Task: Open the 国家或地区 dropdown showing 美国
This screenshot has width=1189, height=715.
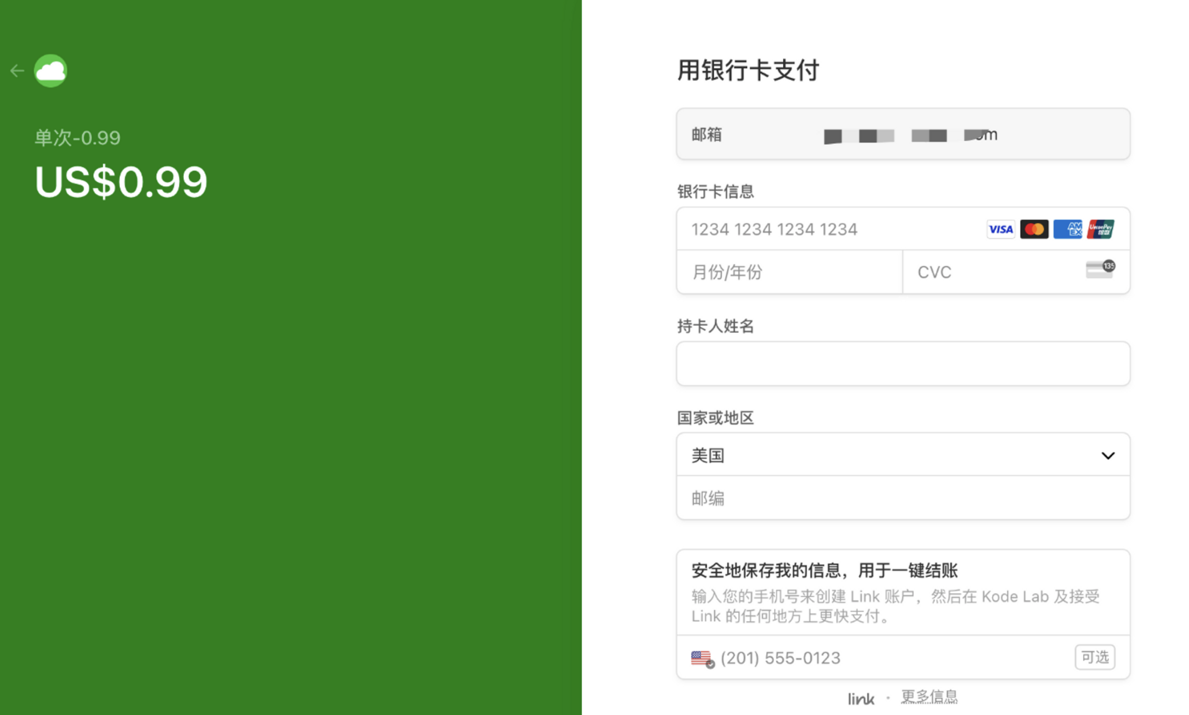Action: (886, 455)
